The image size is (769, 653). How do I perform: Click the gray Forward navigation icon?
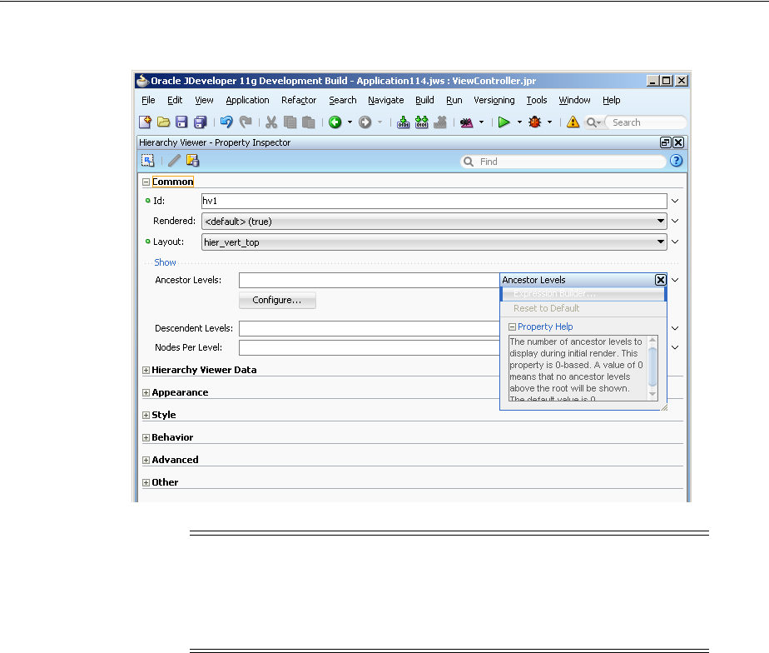365,122
